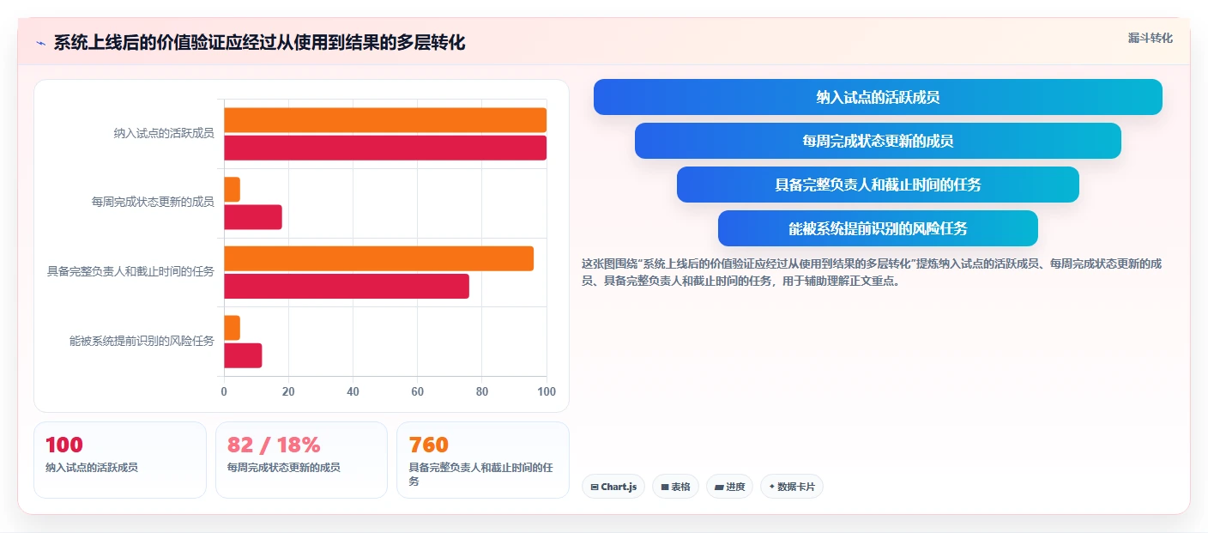Click the orange bar for 具备完整负责人和截止时间的任务

point(378,258)
